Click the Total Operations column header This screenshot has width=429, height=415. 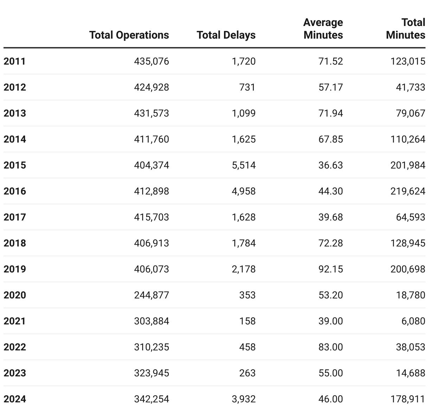tap(129, 35)
